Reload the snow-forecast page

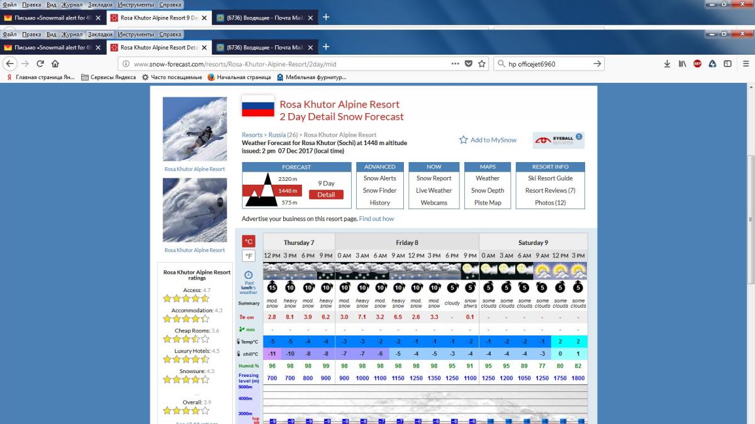coord(40,63)
